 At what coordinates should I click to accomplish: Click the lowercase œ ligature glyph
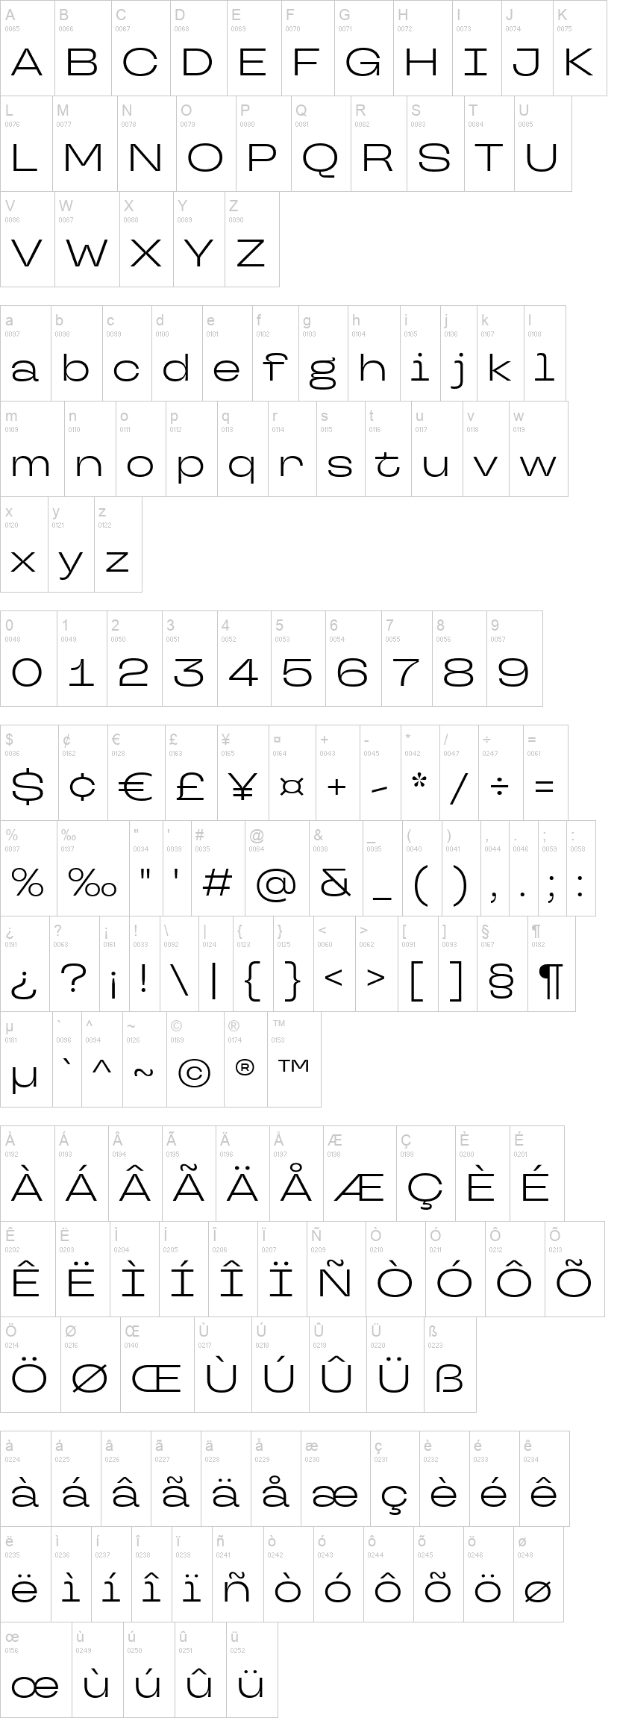[x=35, y=1686]
